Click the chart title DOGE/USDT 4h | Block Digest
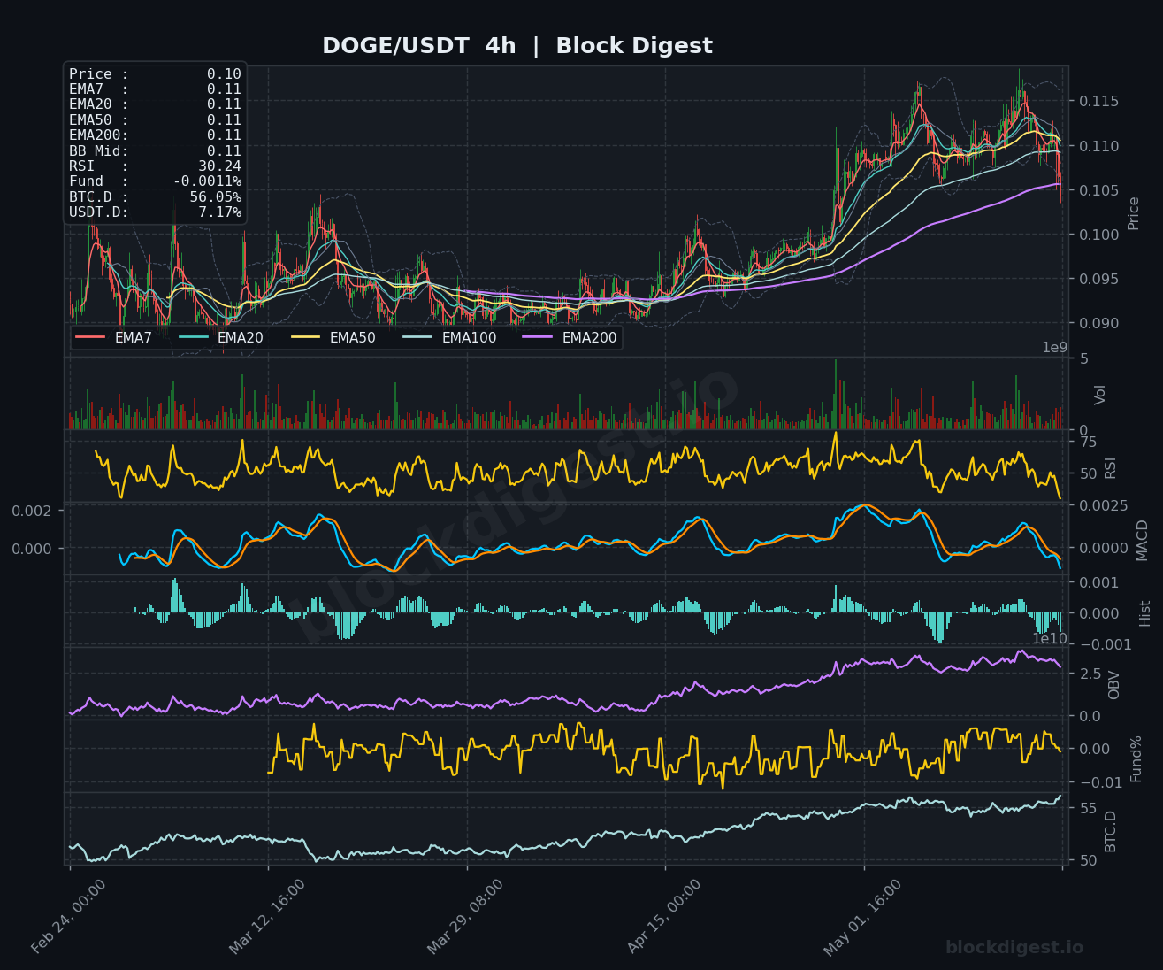This screenshot has height=970, width=1163. (517, 46)
